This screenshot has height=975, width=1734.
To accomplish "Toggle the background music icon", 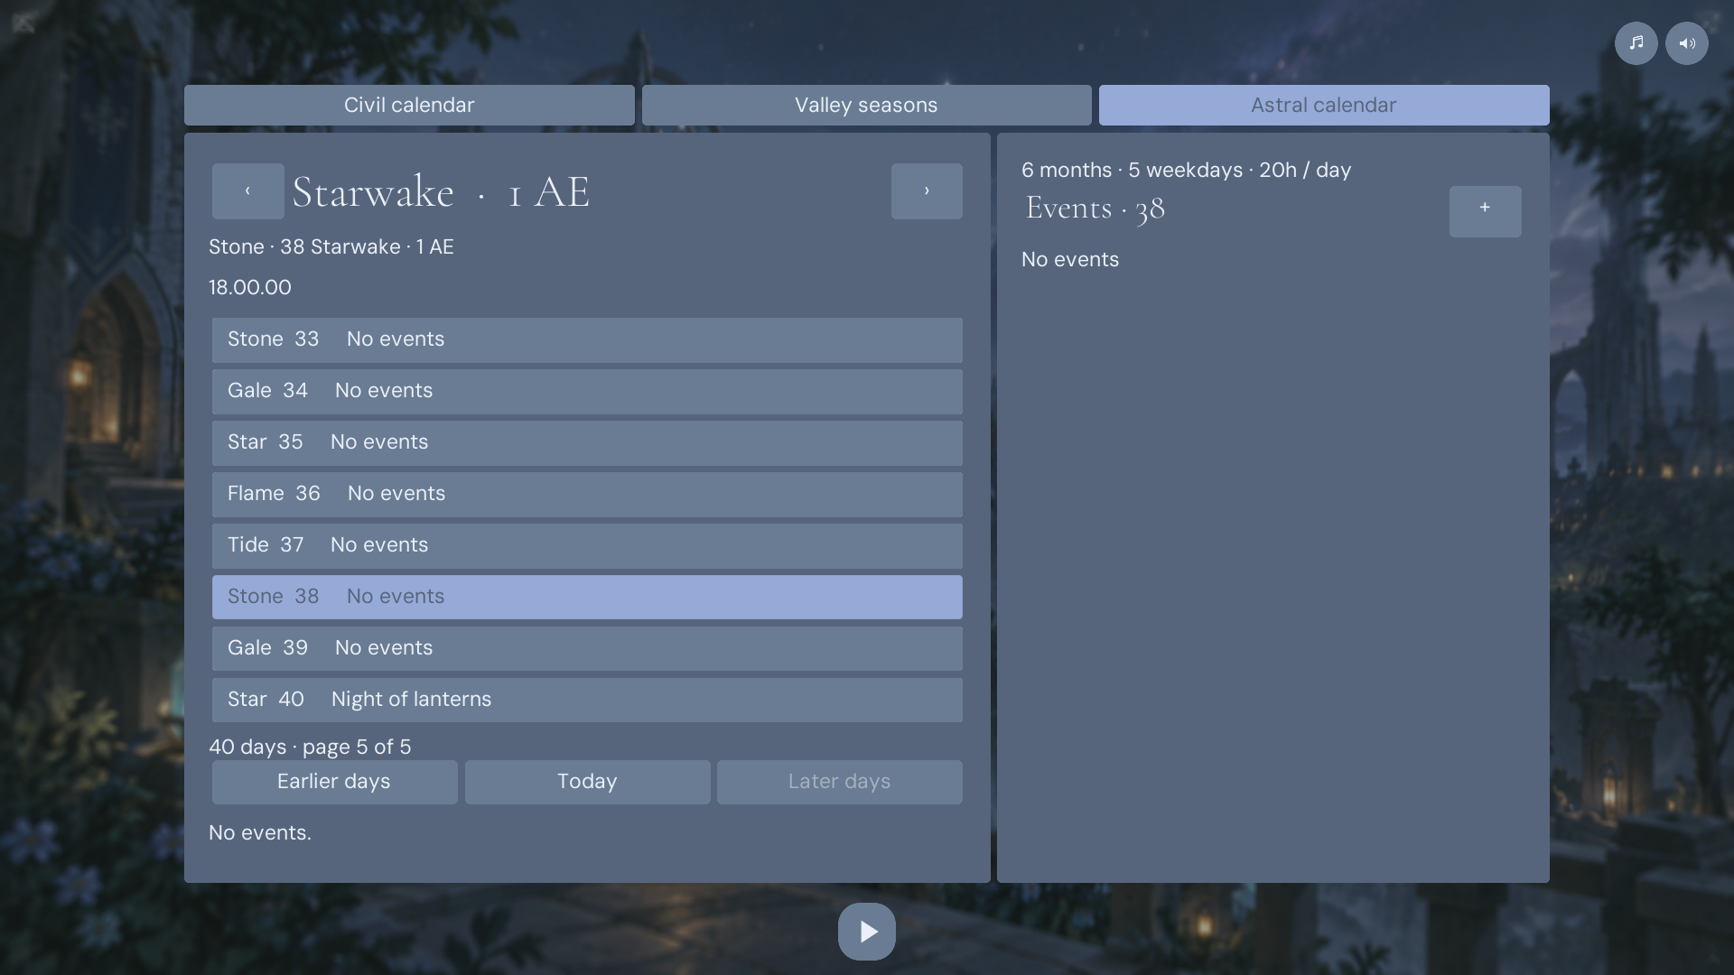I will 1636,43.
